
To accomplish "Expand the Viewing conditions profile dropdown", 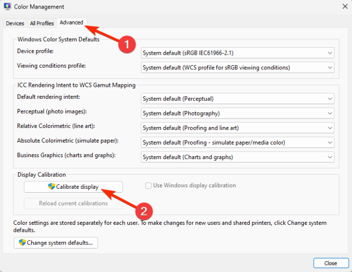I will pyautogui.click(x=237, y=67).
